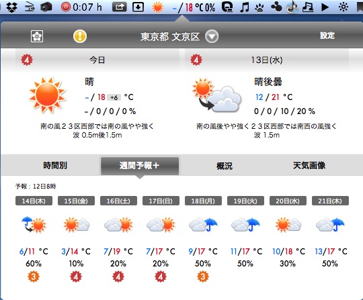Click the paw print menu bar icon
The height and width of the screenshot is (300, 363).
[259, 8]
